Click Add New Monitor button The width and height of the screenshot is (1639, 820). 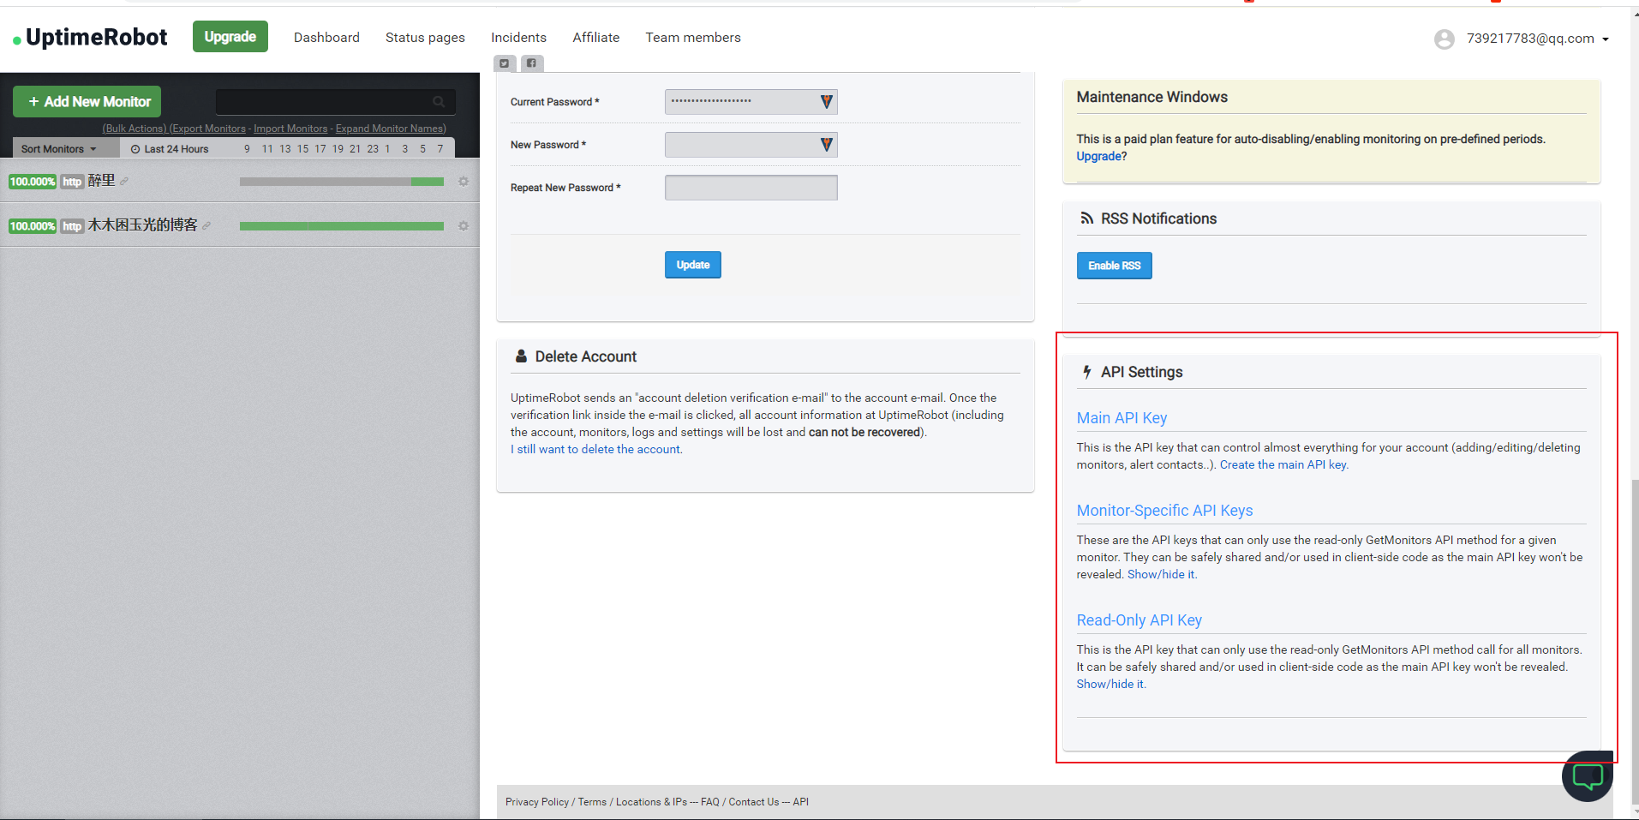87,102
